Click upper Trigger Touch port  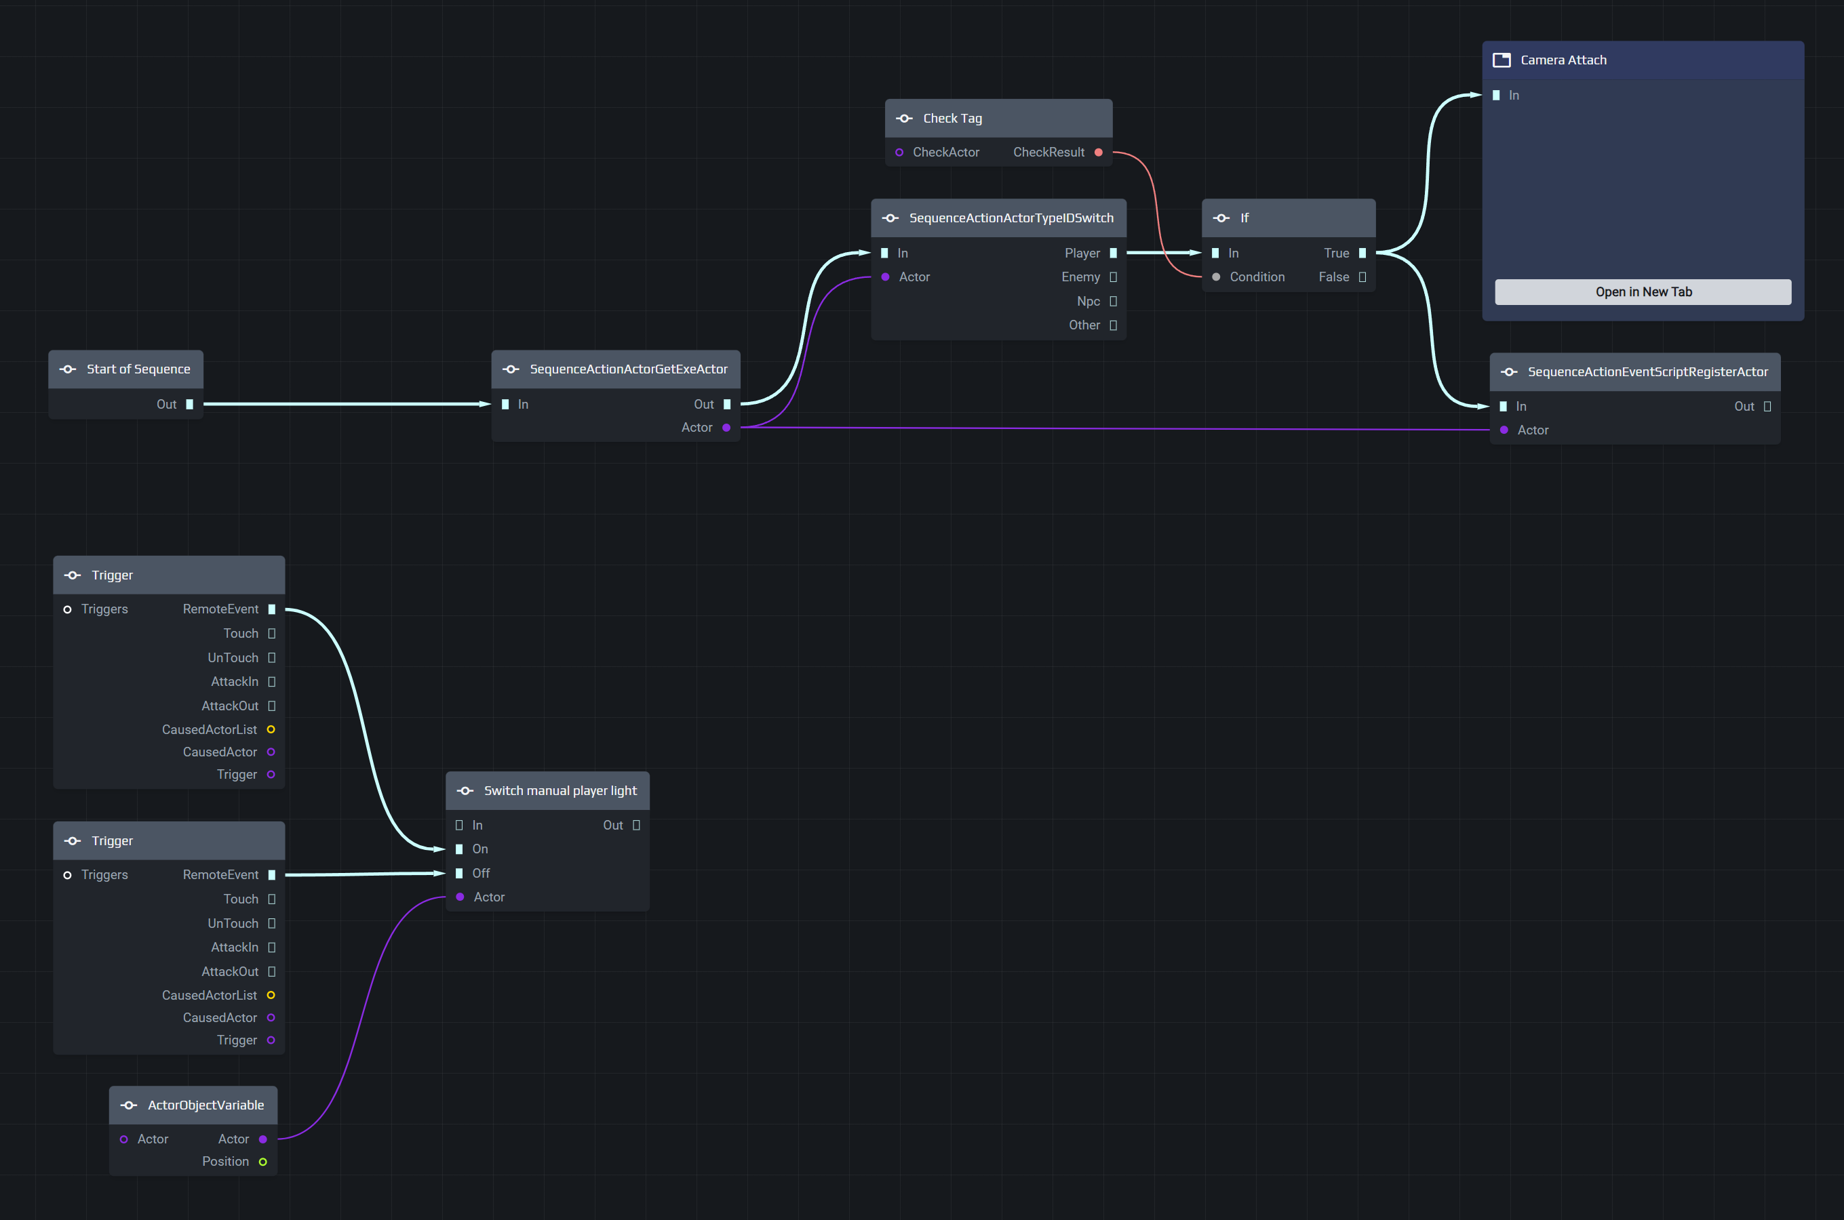click(x=272, y=633)
